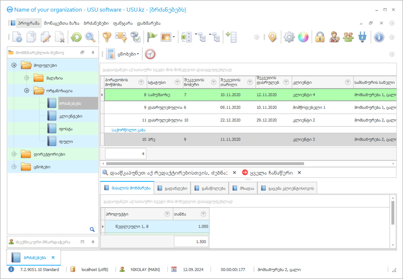403x279 pixels.
Task: Remove the ყველა ჩანაწერი filter
Action: (x=299, y=173)
